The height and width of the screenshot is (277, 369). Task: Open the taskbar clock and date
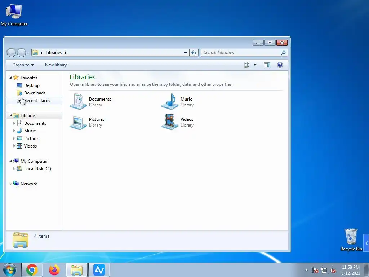pyautogui.click(x=351, y=270)
